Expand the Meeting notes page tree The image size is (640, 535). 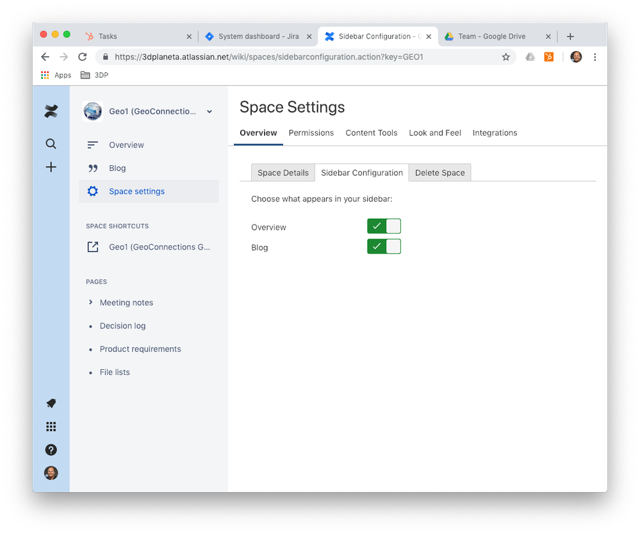[x=90, y=302]
